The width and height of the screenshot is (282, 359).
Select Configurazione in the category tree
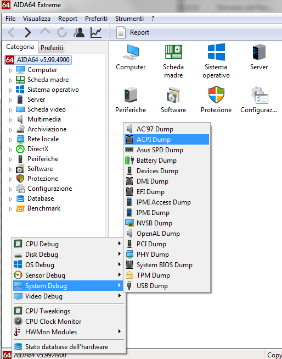pyautogui.click(x=49, y=189)
